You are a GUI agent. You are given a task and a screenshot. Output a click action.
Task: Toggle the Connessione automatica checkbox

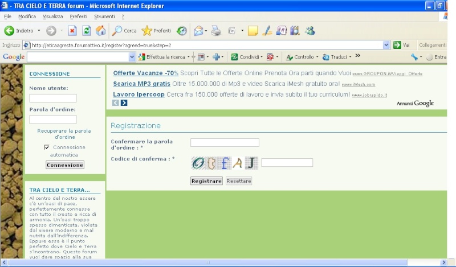(47, 147)
